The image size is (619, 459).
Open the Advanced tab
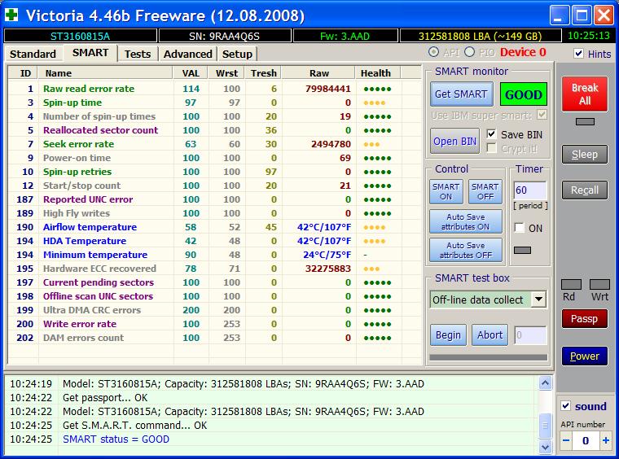click(x=187, y=54)
